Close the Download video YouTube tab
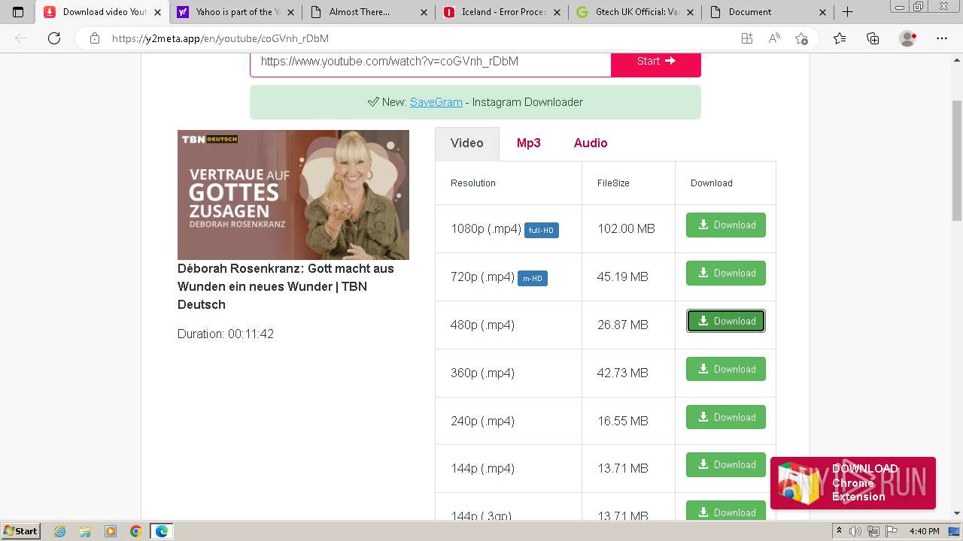The image size is (963, 541). tap(157, 12)
